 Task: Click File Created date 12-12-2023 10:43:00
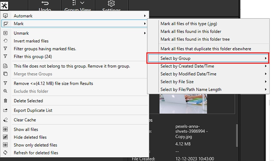pos(194,159)
